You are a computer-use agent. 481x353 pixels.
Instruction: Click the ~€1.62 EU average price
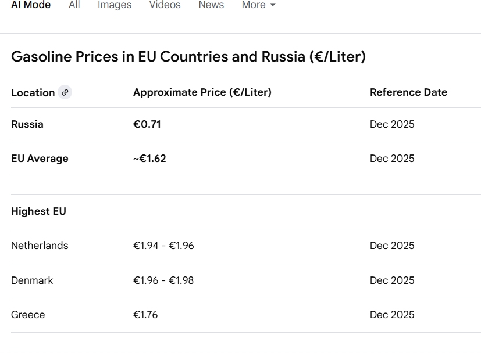pos(149,159)
